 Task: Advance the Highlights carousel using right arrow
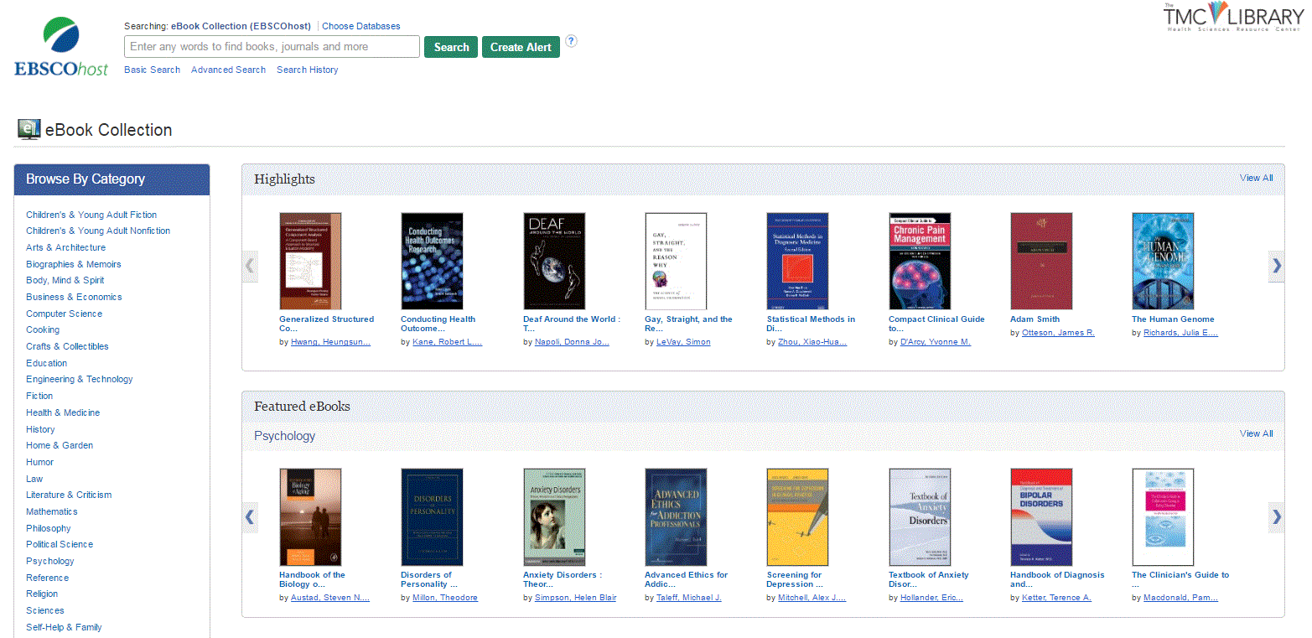[1276, 266]
